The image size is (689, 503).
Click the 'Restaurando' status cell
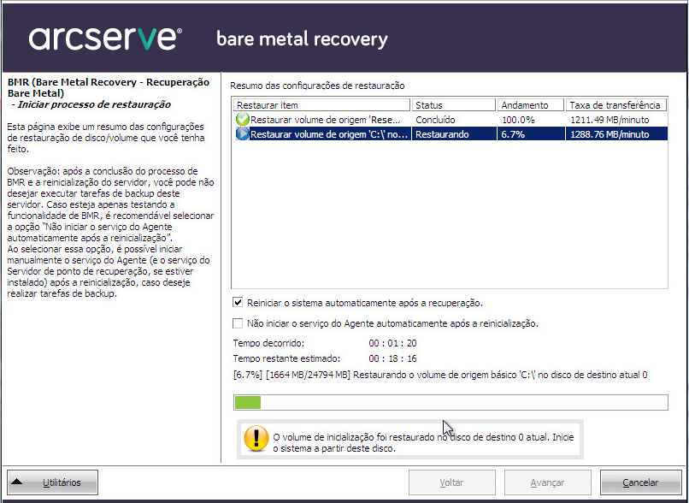[x=442, y=134]
